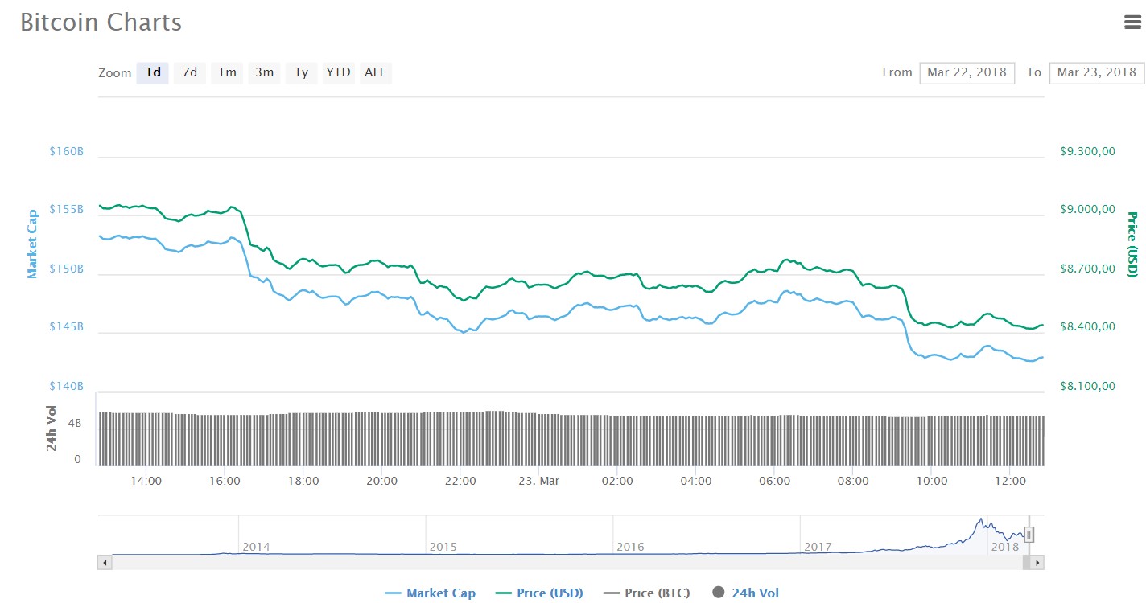
Task: Click the 12:00 time axis label
Action: (x=1010, y=481)
